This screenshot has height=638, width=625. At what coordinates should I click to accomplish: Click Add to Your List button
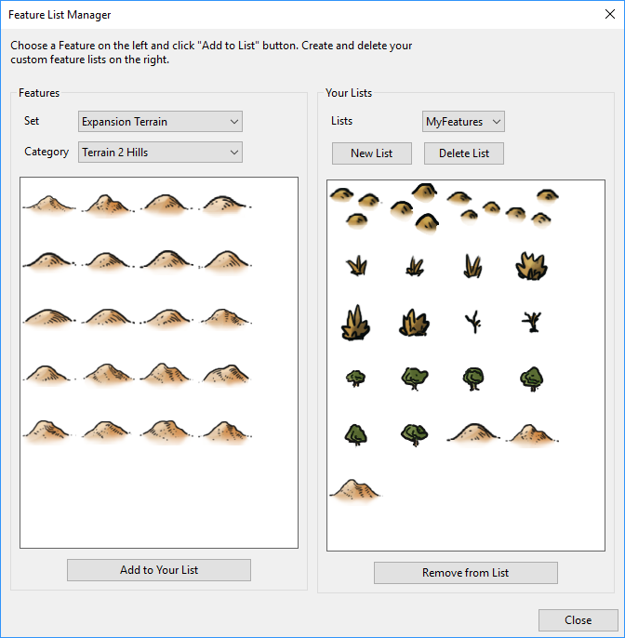[159, 570]
